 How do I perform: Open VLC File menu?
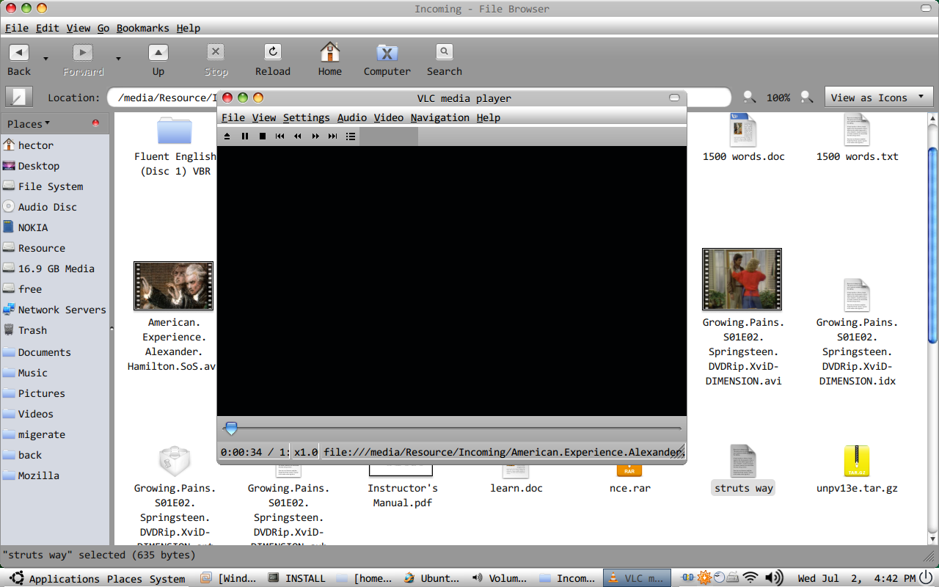tap(233, 117)
